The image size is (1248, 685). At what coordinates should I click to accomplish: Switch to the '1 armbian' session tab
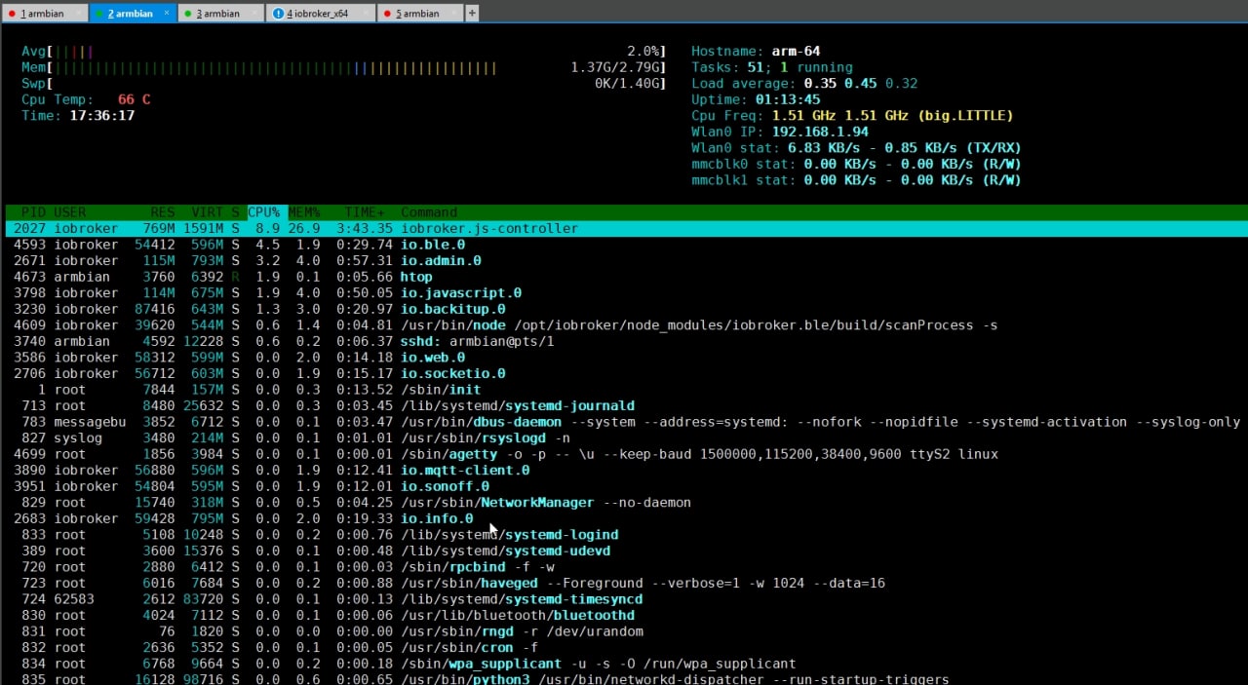[x=45, y=14]
